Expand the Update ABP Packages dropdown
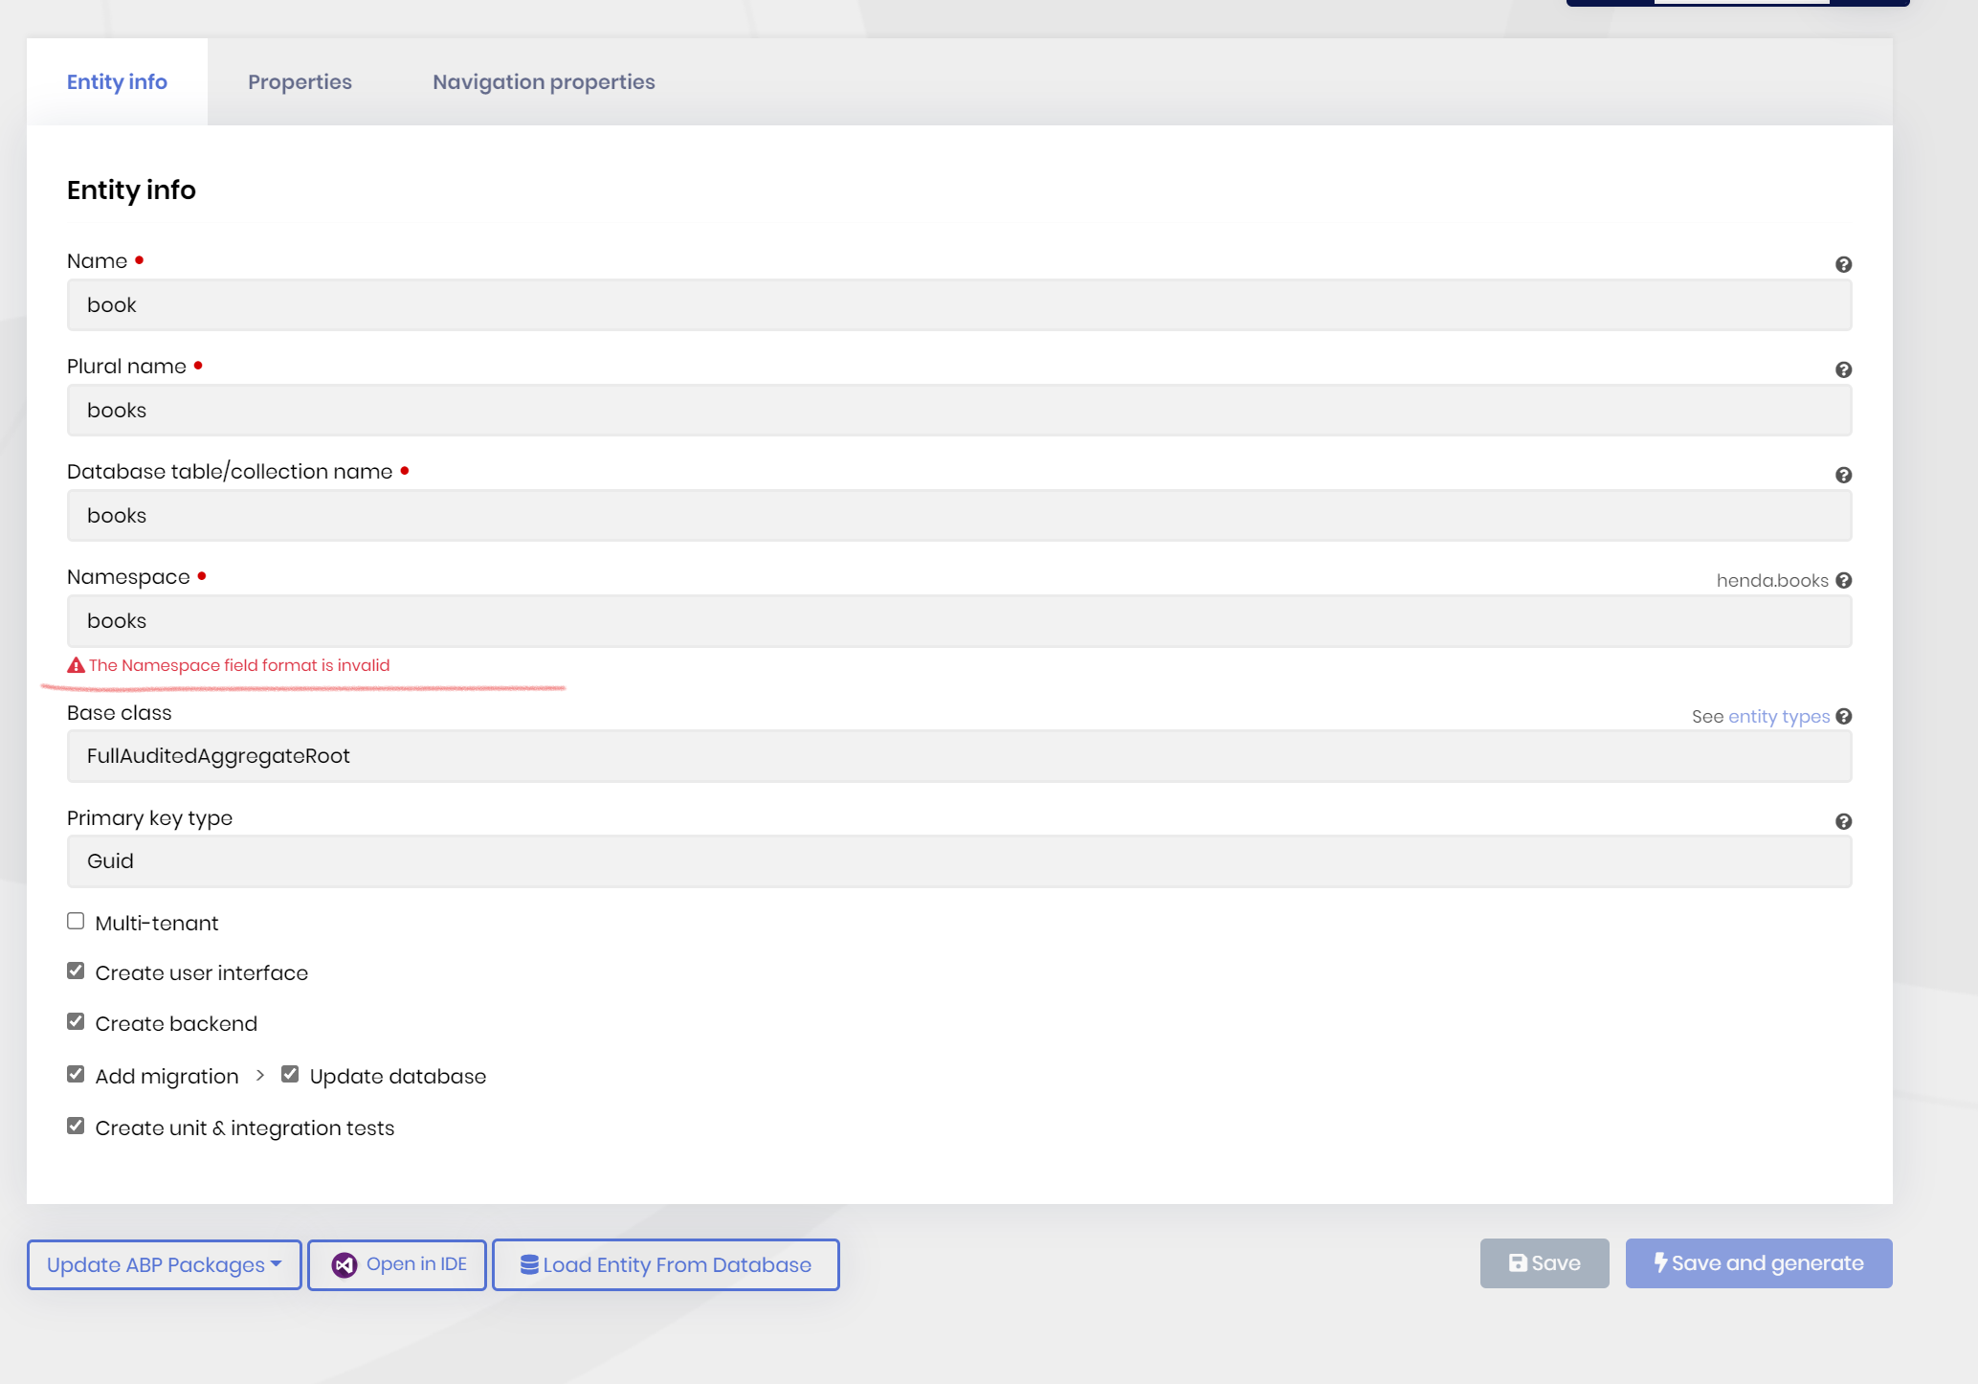This screenshot has height=1384, width=1978. coord(164,1264)
